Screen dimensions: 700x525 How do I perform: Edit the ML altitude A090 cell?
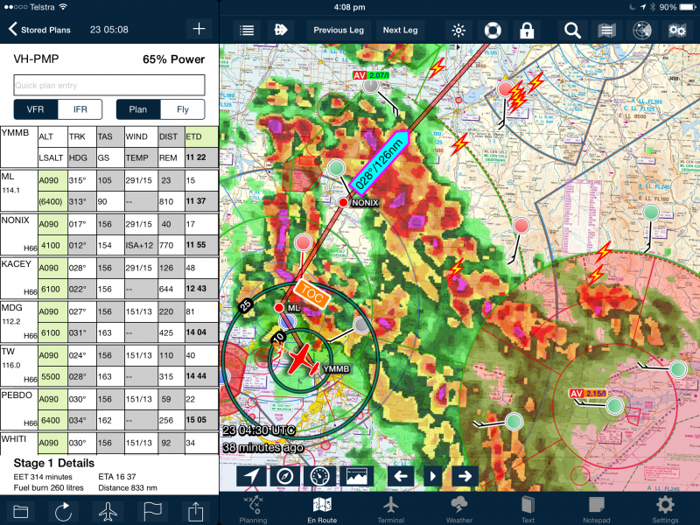[52, 180]
